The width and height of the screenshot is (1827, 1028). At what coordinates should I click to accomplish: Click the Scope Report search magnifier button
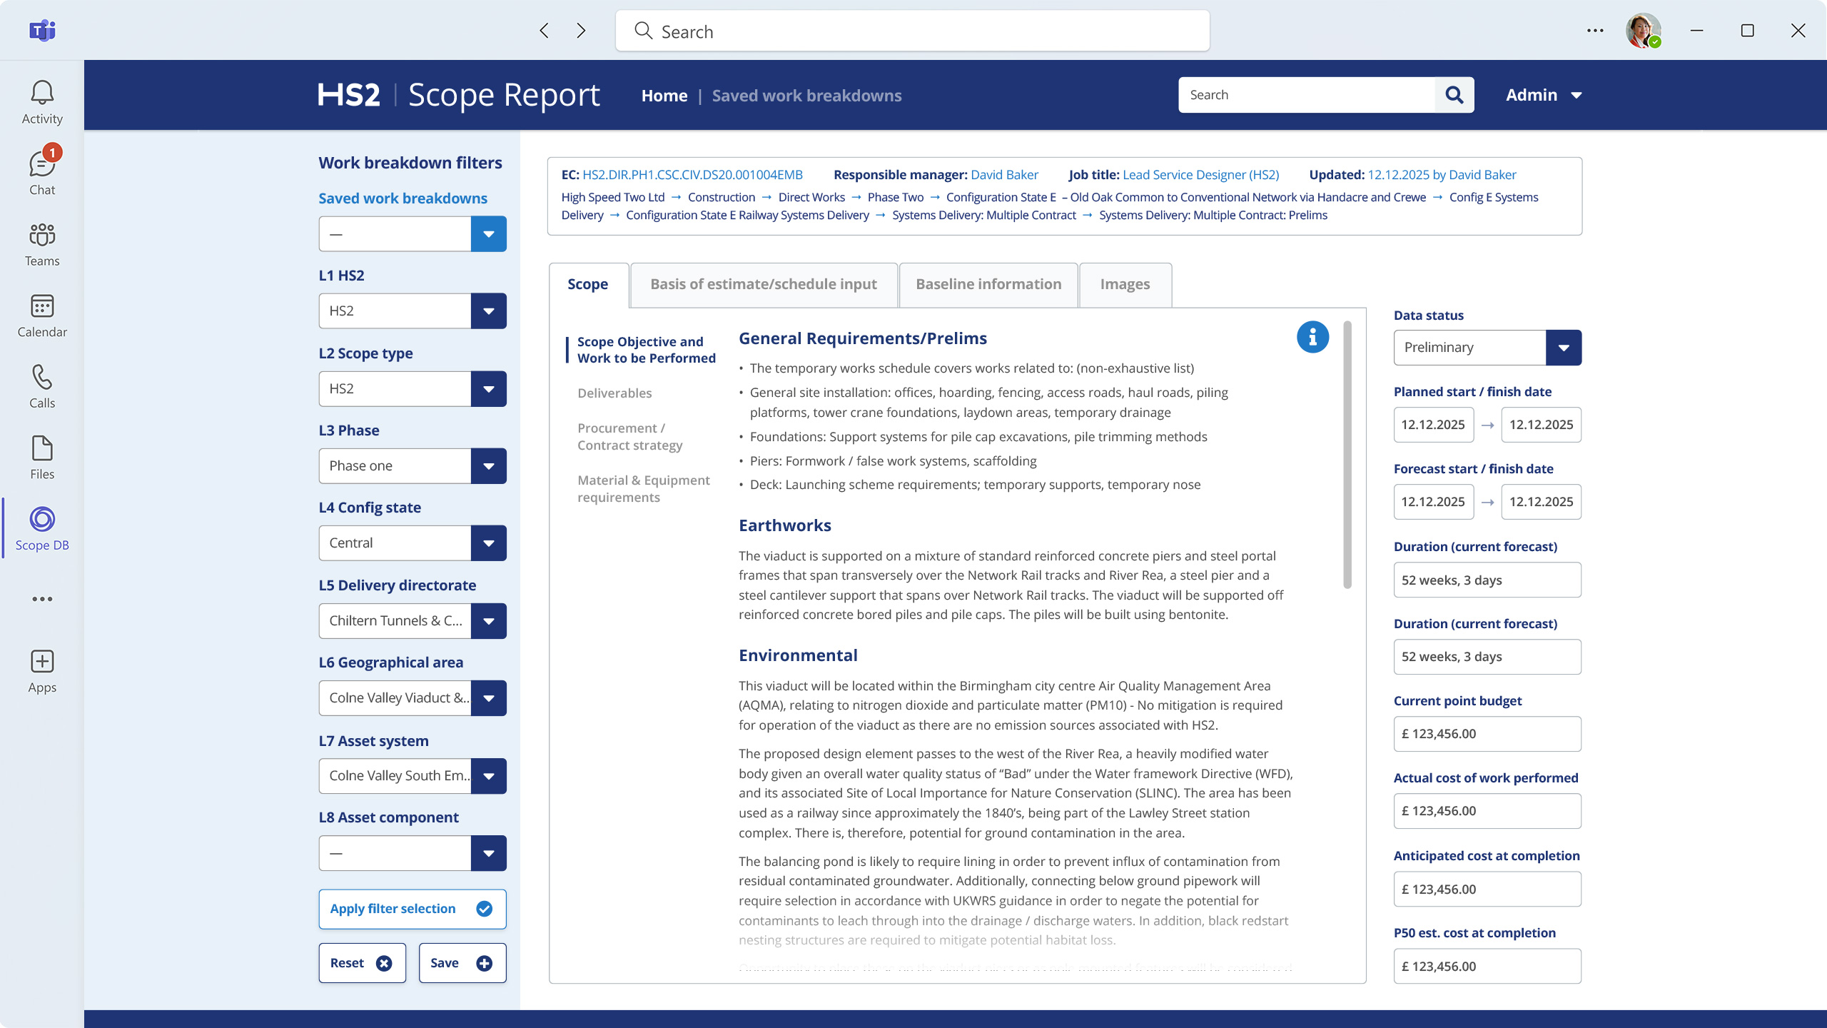click(1454, 95)
